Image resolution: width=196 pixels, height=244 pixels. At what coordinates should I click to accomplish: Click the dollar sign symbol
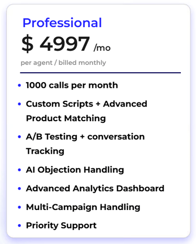pyautogui.click(x=28, y=44)
